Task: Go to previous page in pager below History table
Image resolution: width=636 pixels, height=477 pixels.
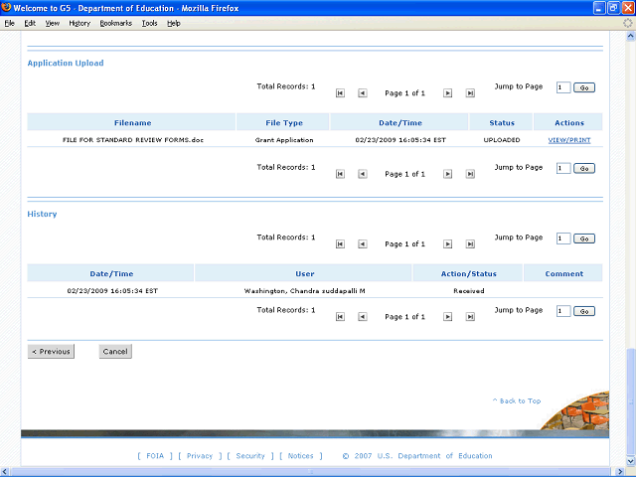Action: click(362, 317)
